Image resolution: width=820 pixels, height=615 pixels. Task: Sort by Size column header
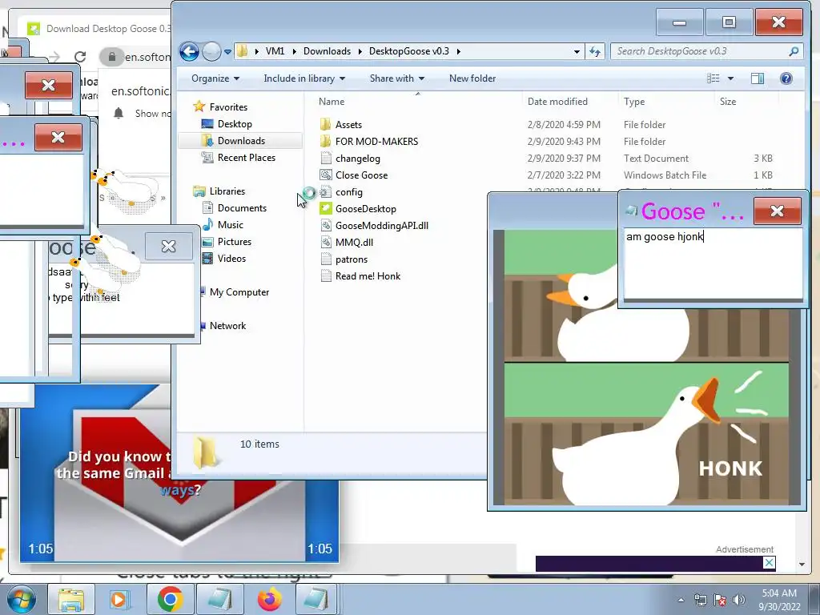tap(727, 102)
